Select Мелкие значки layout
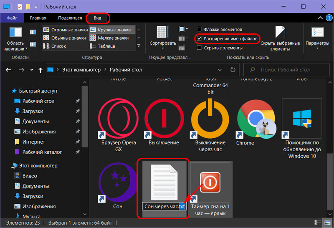334x228 pixels. 109,38
